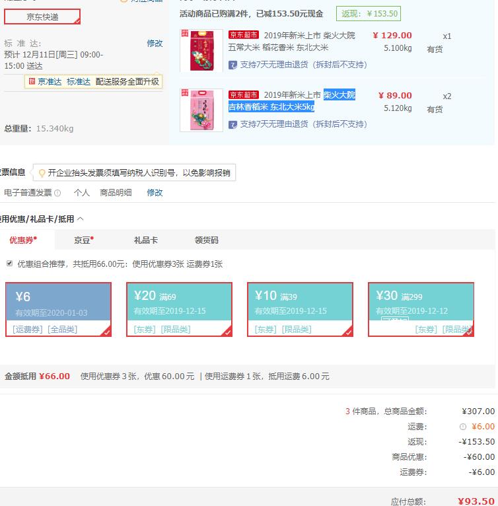The width and height of the screenshot is (498, 506).
Task: Click 修改 next to 标准达 delivery time
Action: click(155, 43)
